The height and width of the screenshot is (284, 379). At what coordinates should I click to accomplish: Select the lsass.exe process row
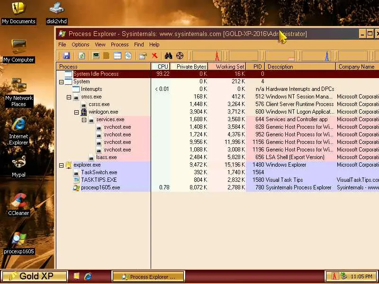pos(217,157)
